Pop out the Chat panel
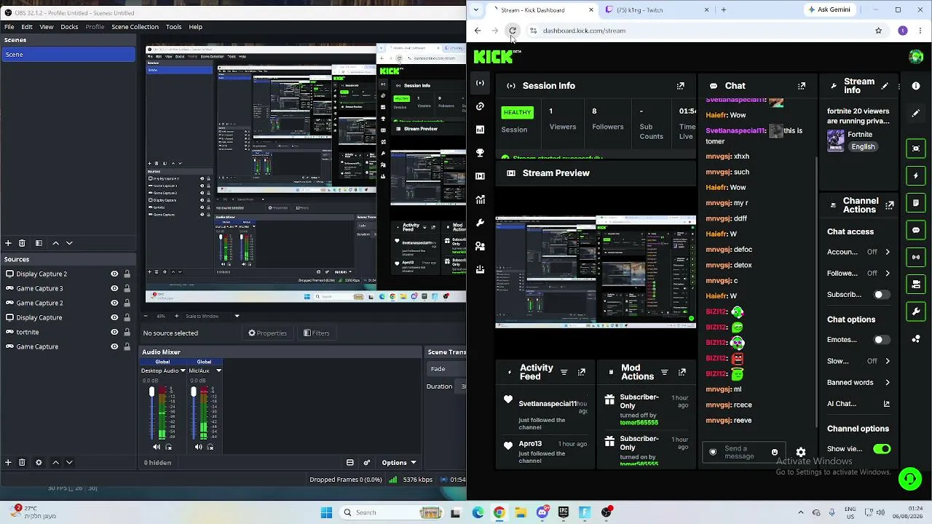Screen dimensions: 932x524 (802, 86)
